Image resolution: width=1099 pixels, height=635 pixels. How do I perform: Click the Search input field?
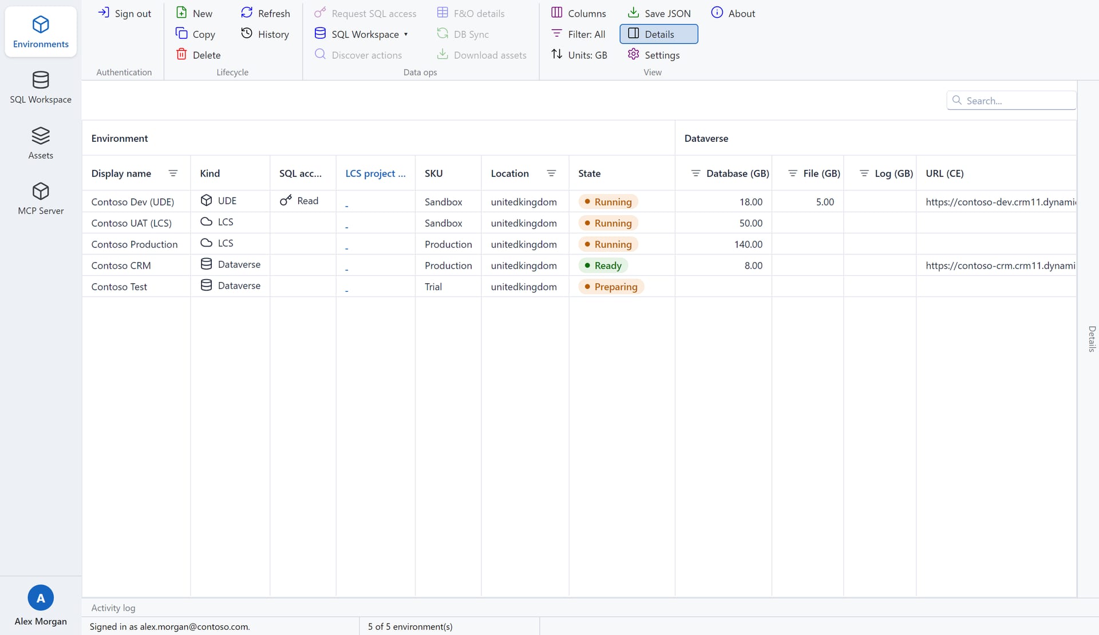1011,100
